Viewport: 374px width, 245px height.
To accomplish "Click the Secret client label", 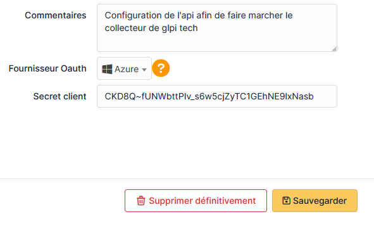I will click(60, 96).
